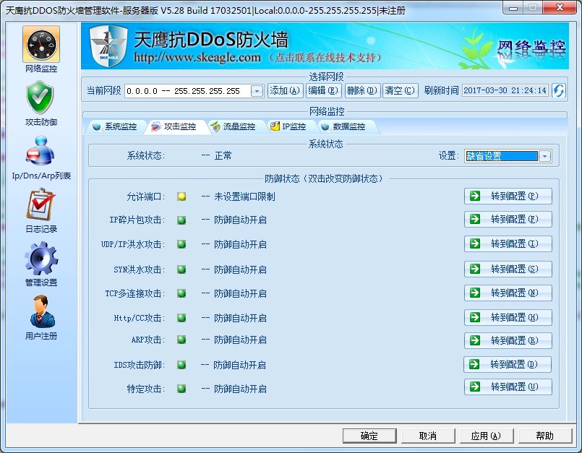Expand the 当前网段 dropdown arrow
Image resolution: width=582 pixels, height=453 pixels.
257,91
